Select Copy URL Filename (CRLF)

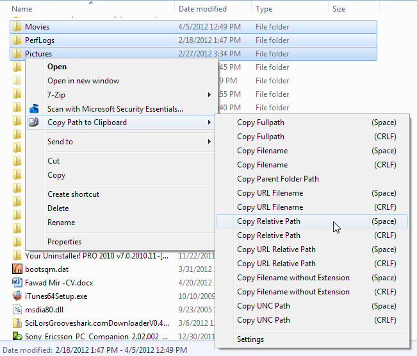(312, 207)
